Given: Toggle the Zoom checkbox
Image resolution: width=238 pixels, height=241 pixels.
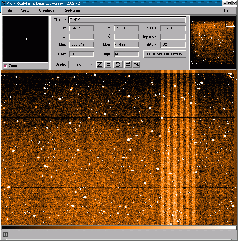Looking at the screenshot, I should (5, 66).
